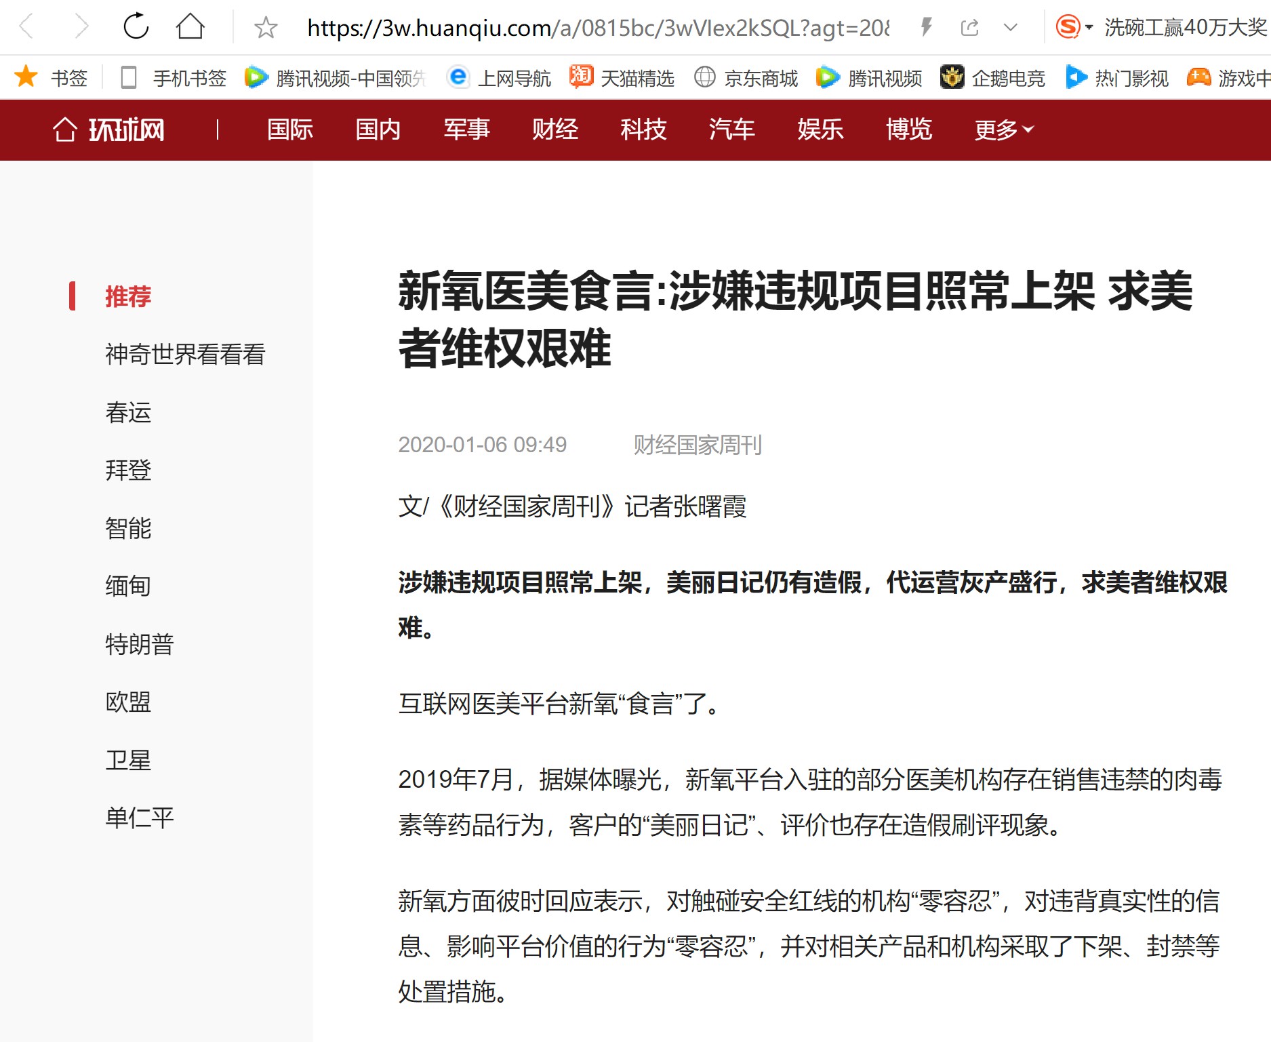
Task: Click the paragraph starting 2019年7月
Action: click(810, 802)
